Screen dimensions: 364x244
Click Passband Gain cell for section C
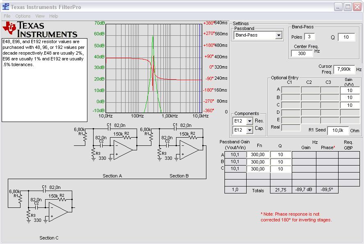[235, 169]
